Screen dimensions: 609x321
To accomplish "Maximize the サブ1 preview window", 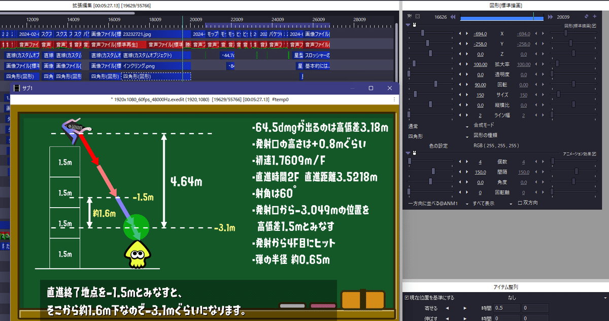I will click(x=371, y=88).
